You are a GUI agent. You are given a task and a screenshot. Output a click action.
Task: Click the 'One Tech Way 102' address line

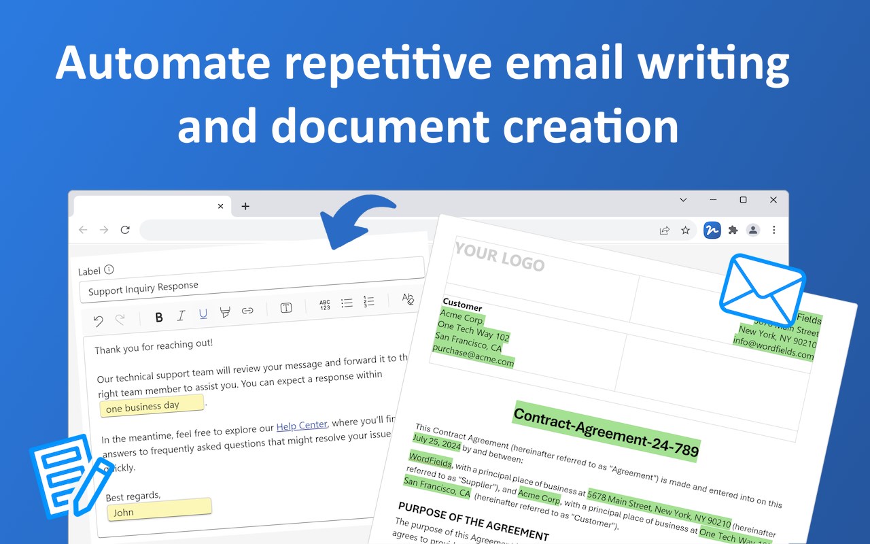click(x=473, y=331)
